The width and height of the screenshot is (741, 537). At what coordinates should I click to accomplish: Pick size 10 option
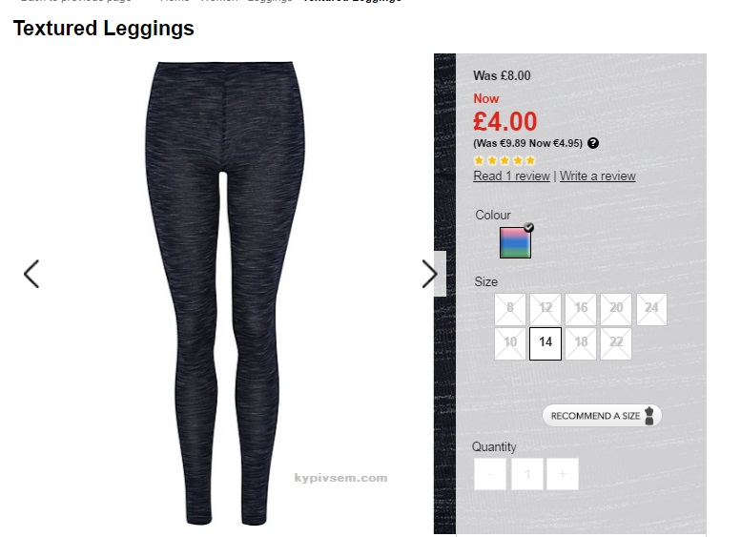tap(510, 343)
